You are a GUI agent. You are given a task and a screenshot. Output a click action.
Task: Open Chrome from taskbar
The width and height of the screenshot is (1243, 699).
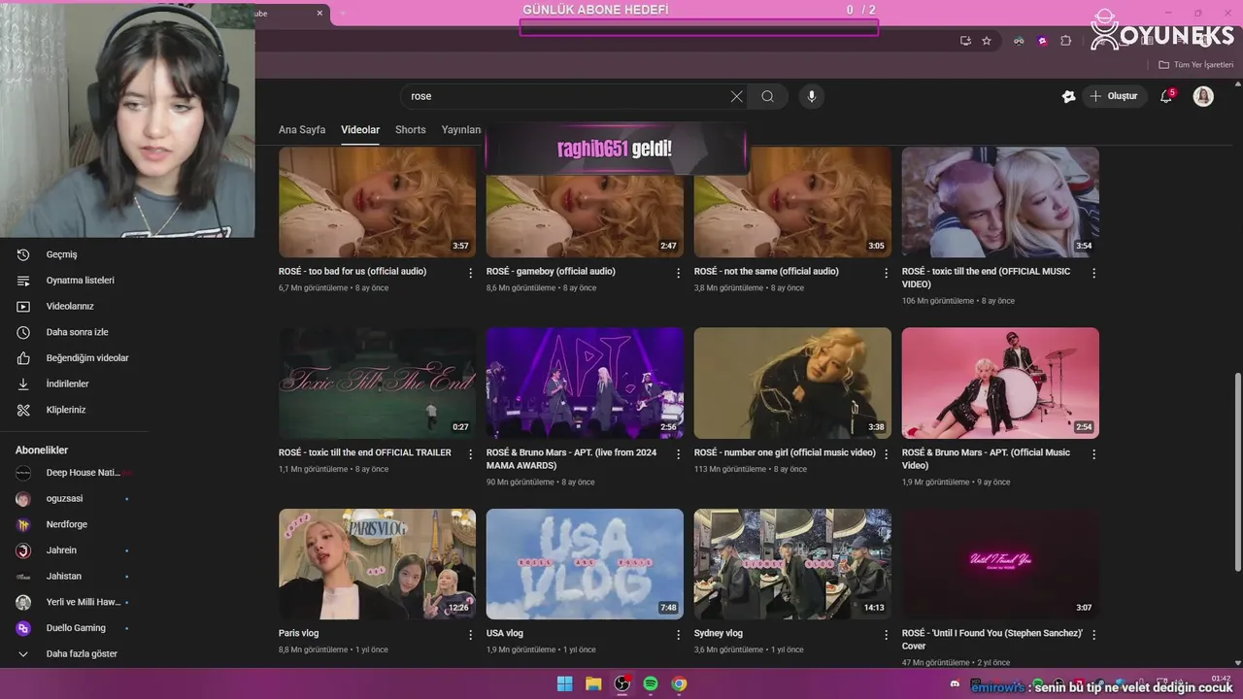680,684
